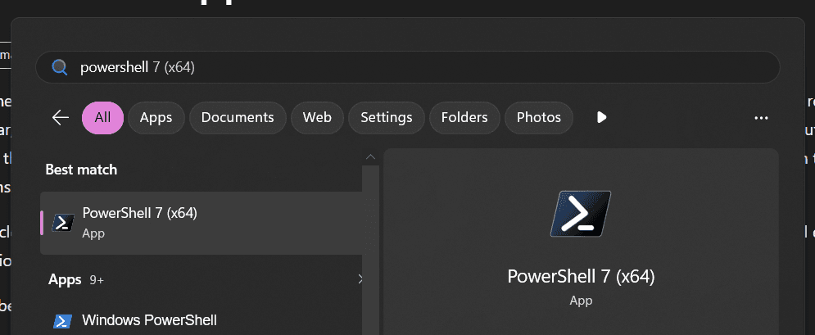Click inside the search text field
This screenshot has width=815, height=335.
coord(408,67)
